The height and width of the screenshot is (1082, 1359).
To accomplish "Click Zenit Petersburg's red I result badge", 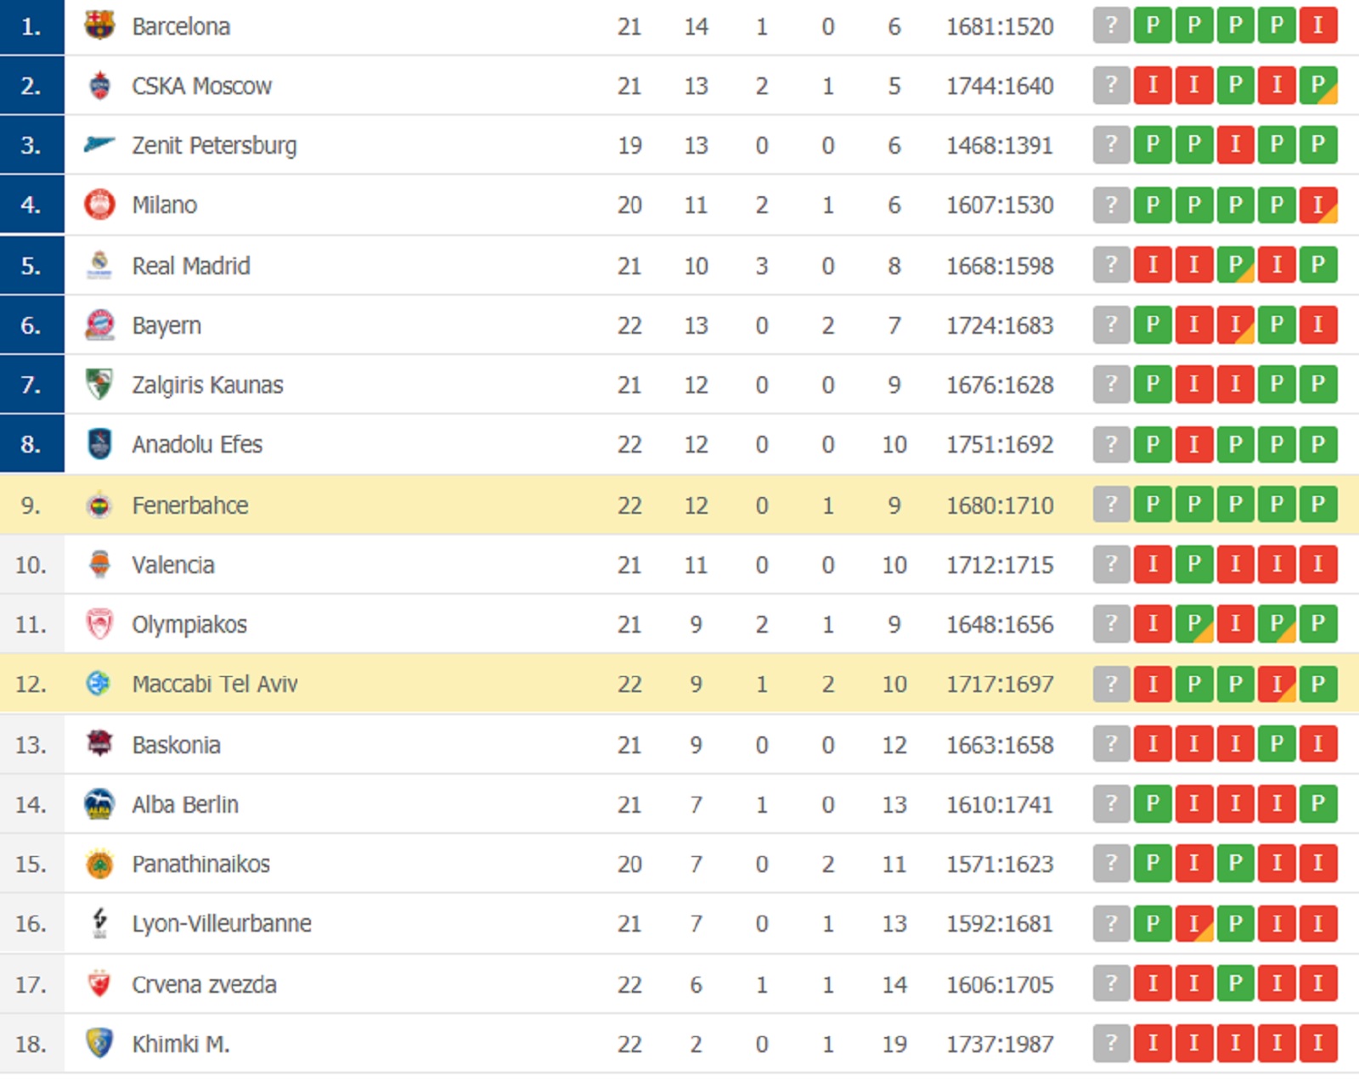I will pos(1236,144).
